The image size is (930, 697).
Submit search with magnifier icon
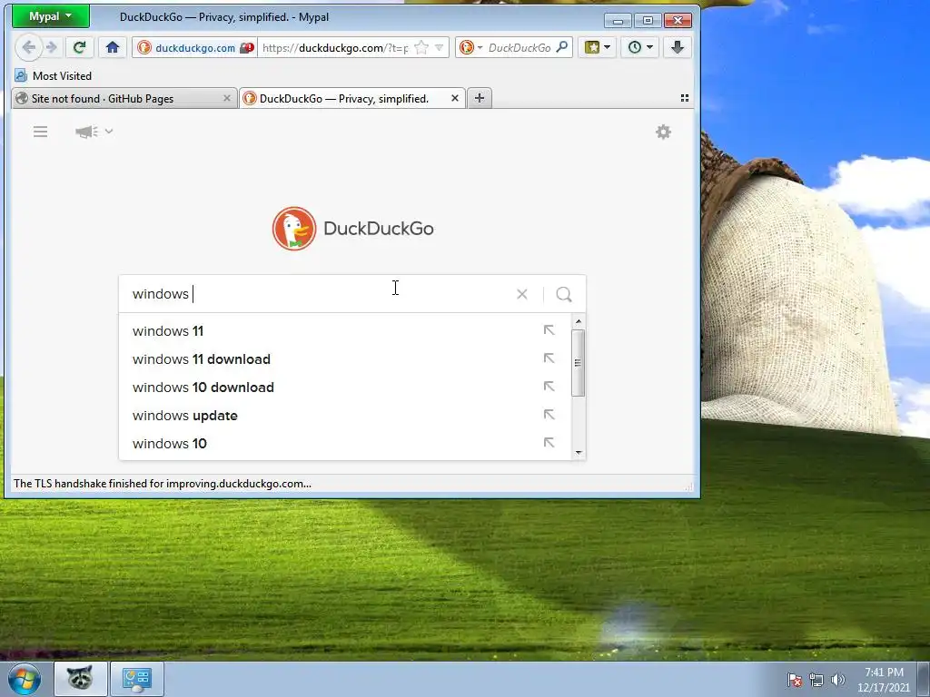click(x=564, y=294)
